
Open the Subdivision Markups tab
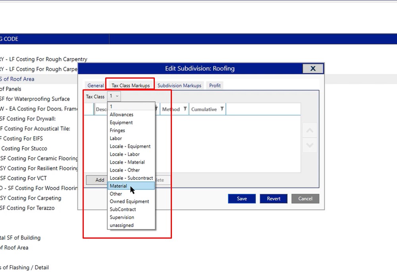[x=179, y=85]
